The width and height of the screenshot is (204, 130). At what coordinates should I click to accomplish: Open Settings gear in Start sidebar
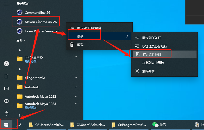click(x=6, y=101)
